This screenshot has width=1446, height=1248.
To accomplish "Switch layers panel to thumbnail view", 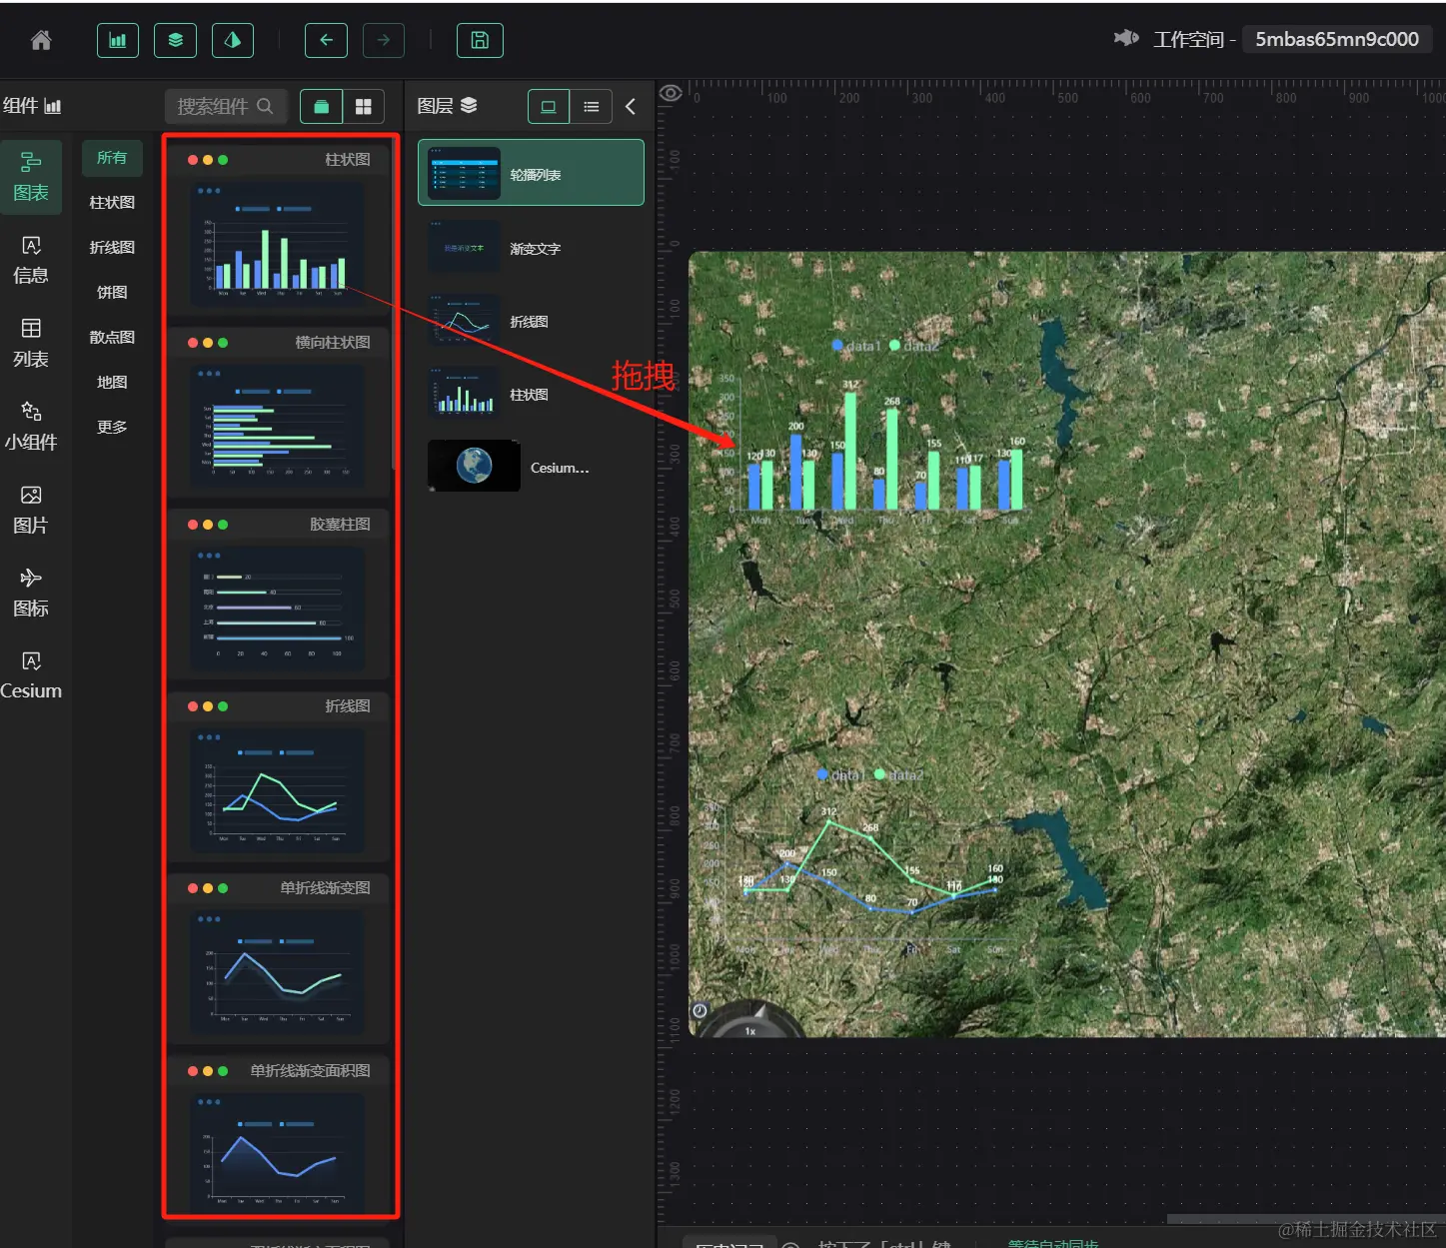I will [x=549, y=106].
